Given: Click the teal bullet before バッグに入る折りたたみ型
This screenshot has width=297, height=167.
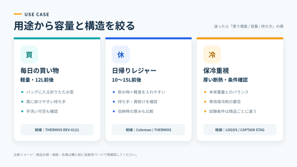Looking at the screenshot, I should point(22,92).
